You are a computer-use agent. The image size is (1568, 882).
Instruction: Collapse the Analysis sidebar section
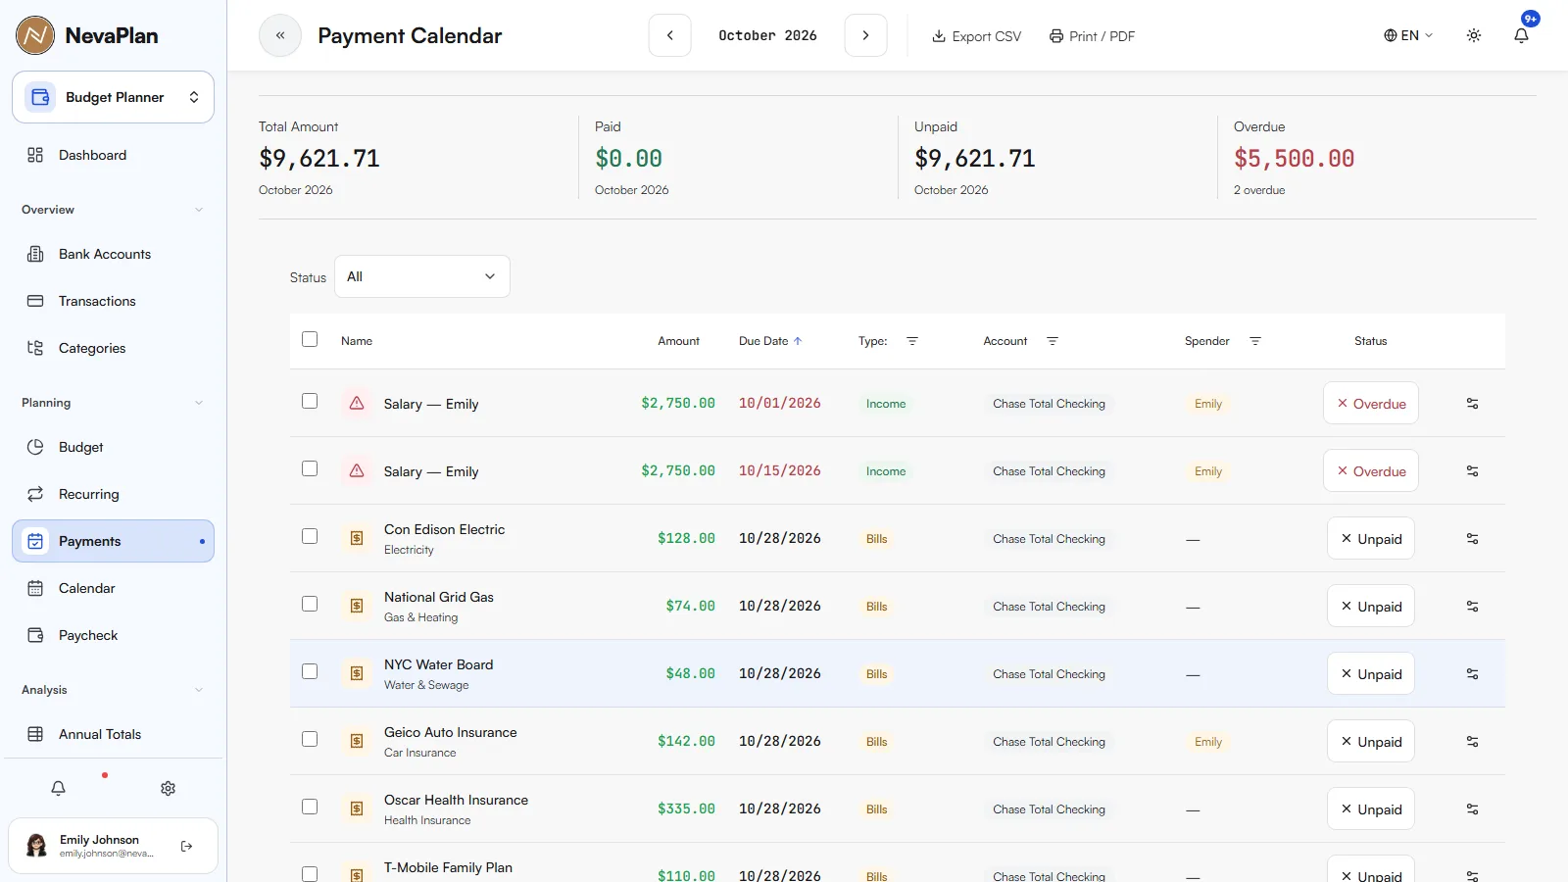113,690
